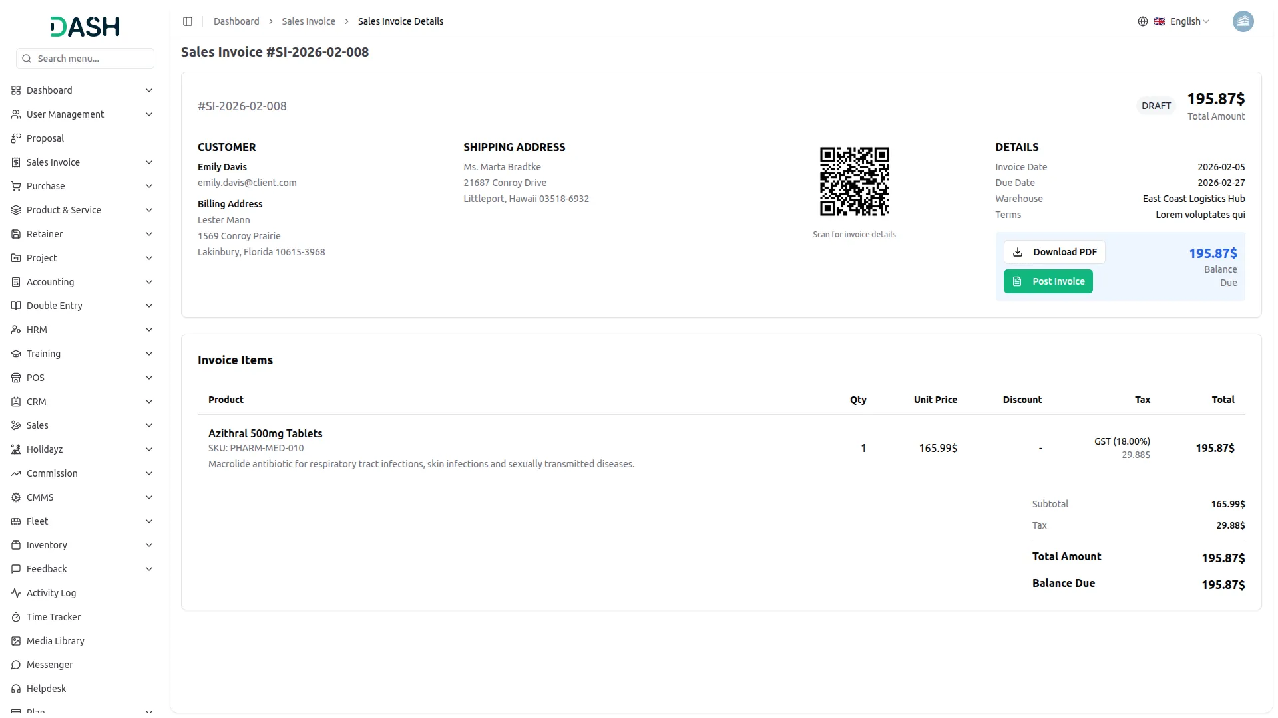Screen dimensions: 1278x718
Task: Navigate to Sales Invoice breadcrumb
Action: (x=308, y=21)
